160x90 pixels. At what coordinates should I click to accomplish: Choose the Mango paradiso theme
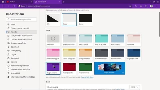[85, 54]
